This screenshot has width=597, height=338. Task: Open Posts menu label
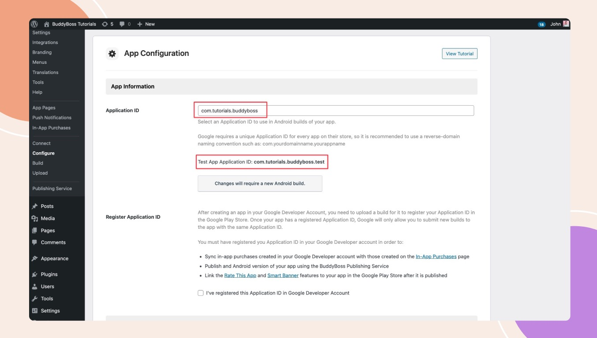pos(47,206)
